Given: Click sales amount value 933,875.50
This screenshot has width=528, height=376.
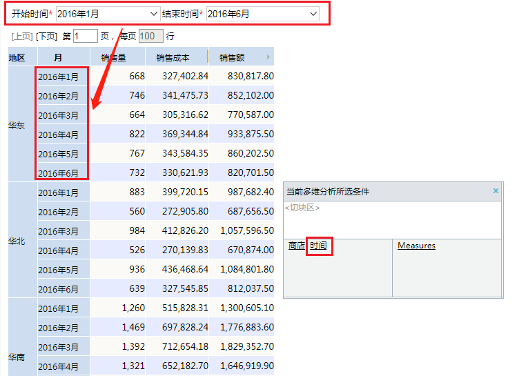Looking at the screenshot, I should tap(251, 134).
